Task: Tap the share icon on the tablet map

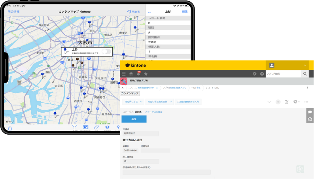Action: pyautogui.click(x=10, y=128)
